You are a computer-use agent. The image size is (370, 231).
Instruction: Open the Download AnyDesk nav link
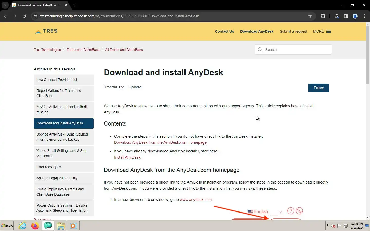pyautogui.click(x=257, y=31)
